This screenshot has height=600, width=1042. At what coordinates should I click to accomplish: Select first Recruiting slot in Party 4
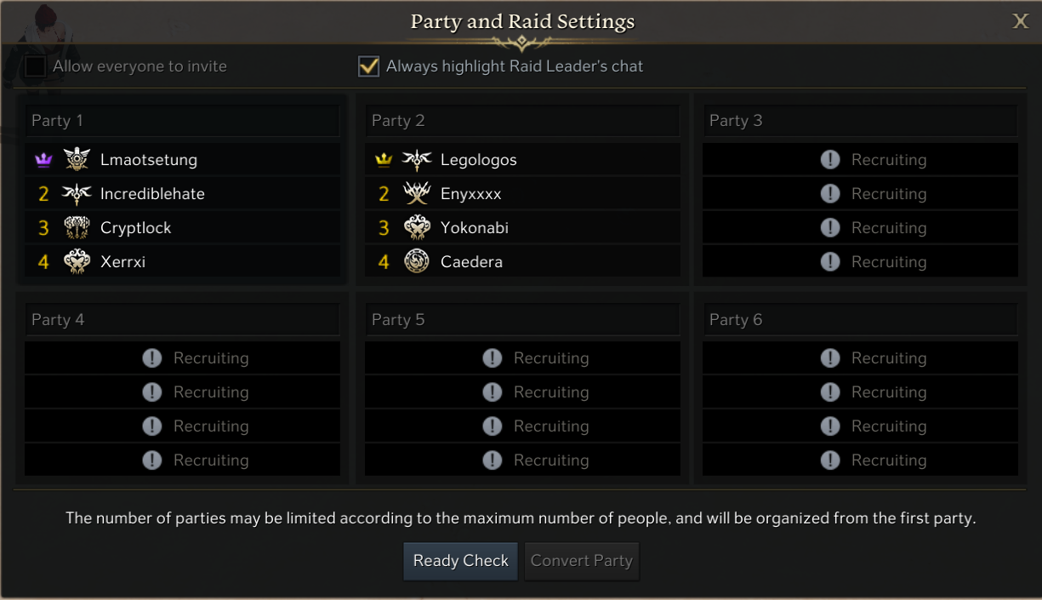click(182, 358)
